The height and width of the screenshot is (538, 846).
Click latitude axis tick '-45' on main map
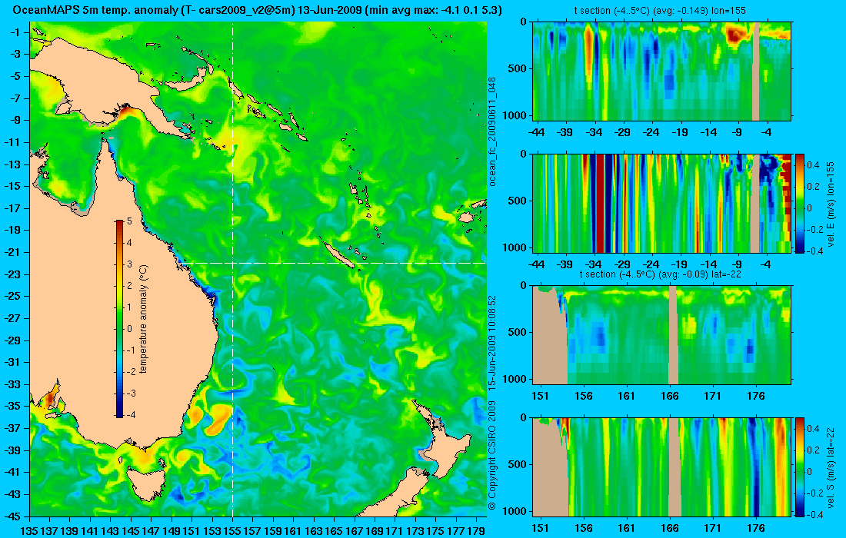click(x=14, y=516)
